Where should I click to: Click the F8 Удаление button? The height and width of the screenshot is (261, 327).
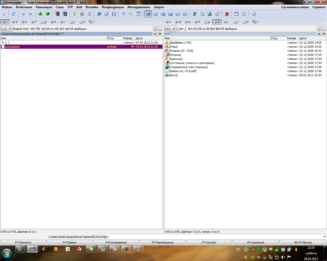coord(256,242)
